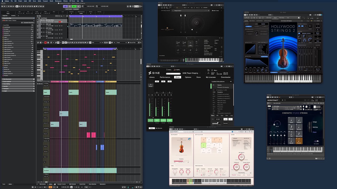Screen dimensions: 337x189
Task: Expand the Transpose inspector section
Action: coord(18,88)
